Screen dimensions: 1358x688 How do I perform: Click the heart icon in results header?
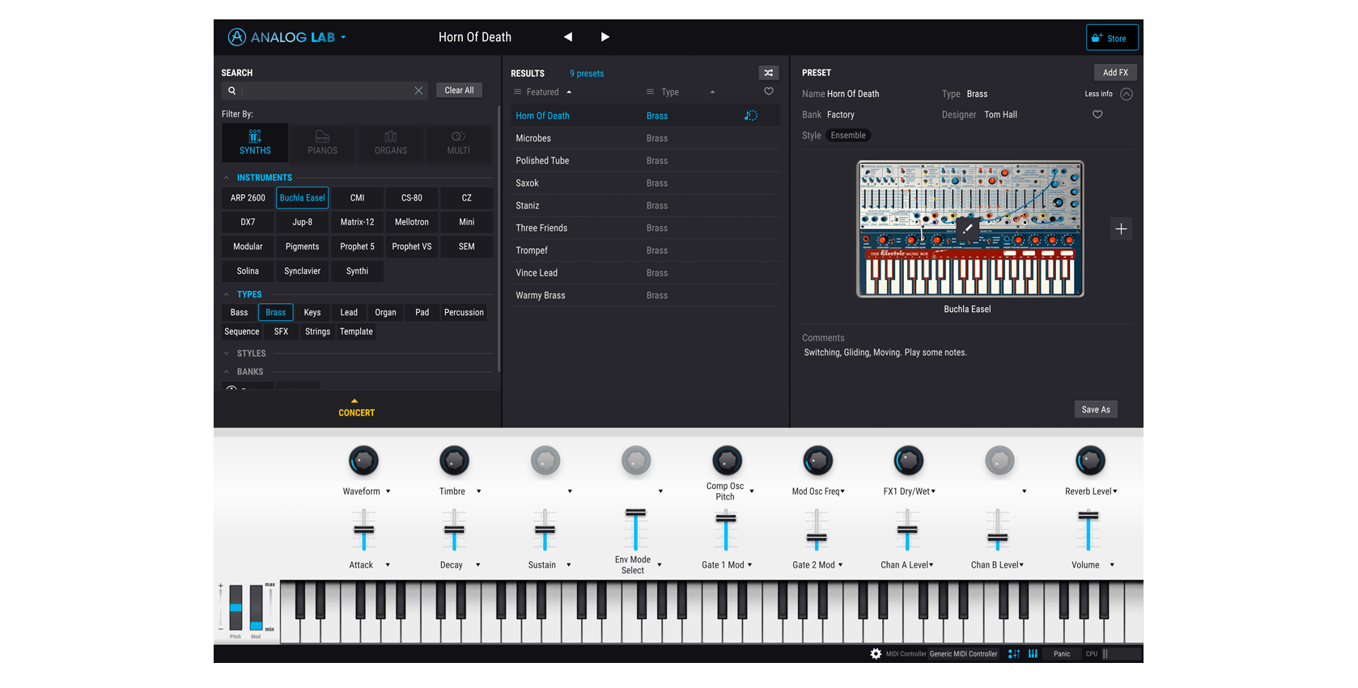coord(769,92)
